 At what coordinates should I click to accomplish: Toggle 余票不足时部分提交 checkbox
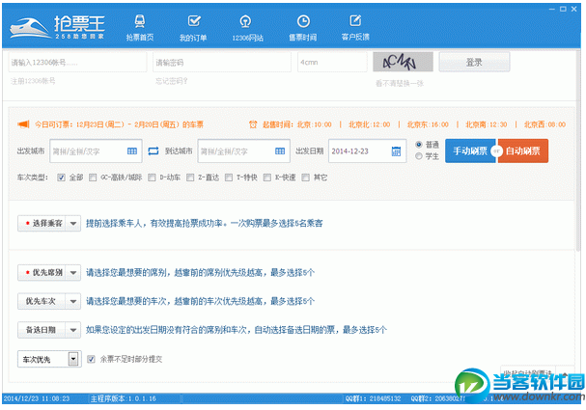92,359
